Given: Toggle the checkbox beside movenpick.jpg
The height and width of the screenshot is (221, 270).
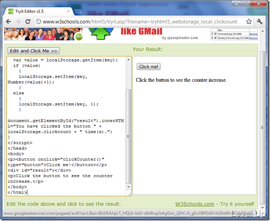Looking at the screenshot, I should pyautogui.click(x=215, y=34).
